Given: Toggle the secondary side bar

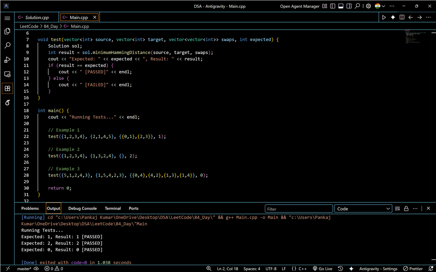Looking at the screenshot, I should 349,6.
